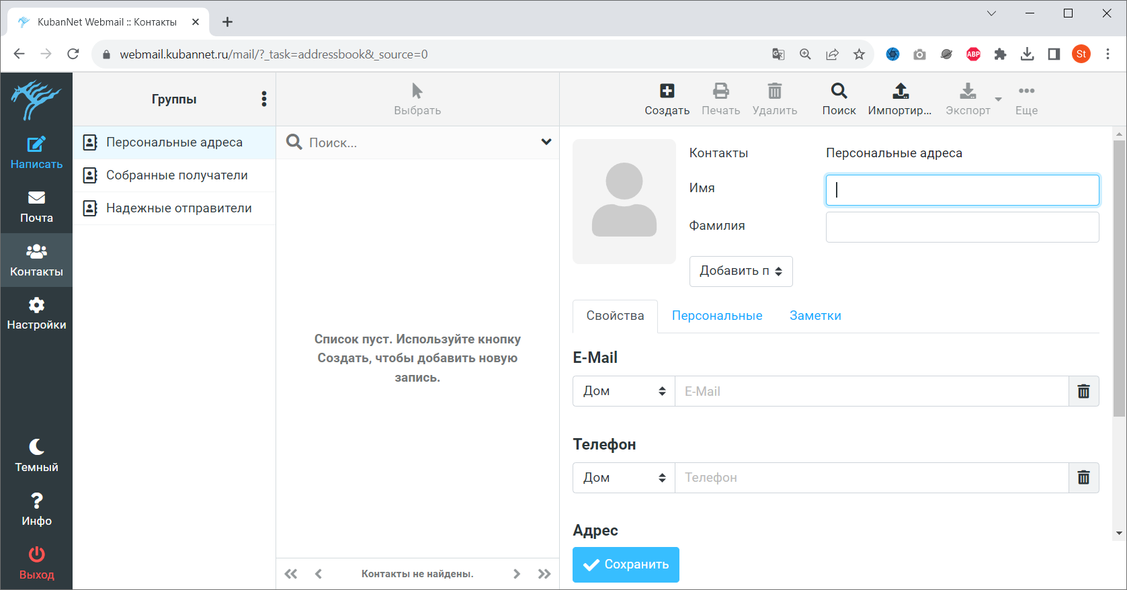The width and height of the screenshot is (1127, 590).
Task: Go to previous contacts page
Action: tap(319, 574)
